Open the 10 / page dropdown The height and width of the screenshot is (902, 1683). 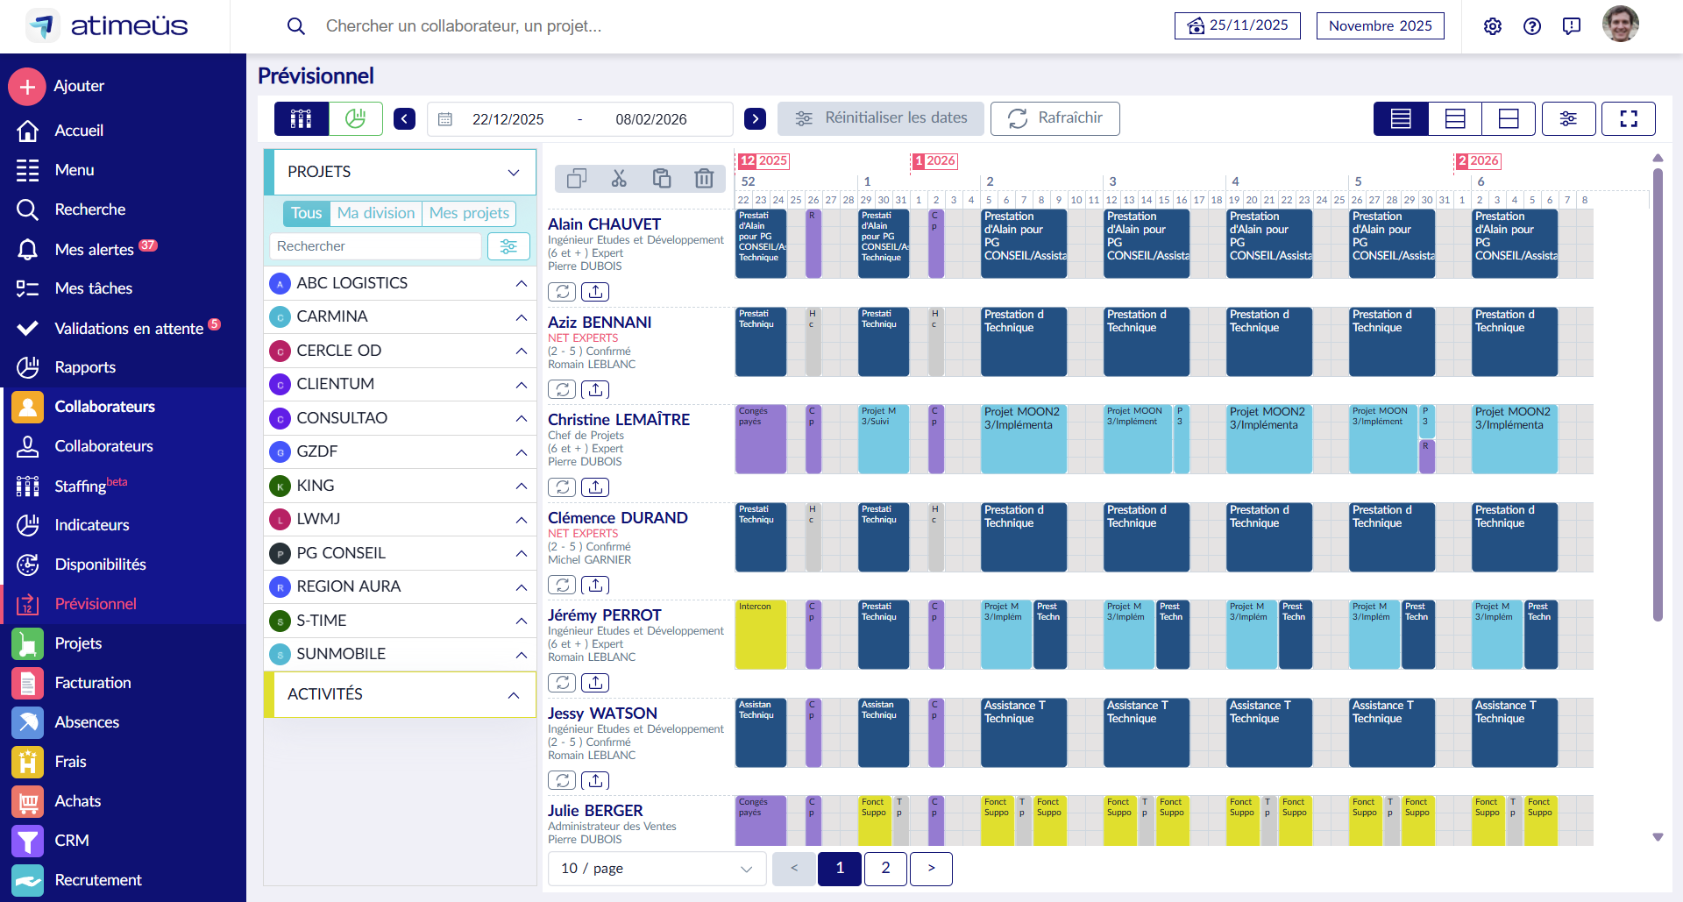tap(657, 869)
